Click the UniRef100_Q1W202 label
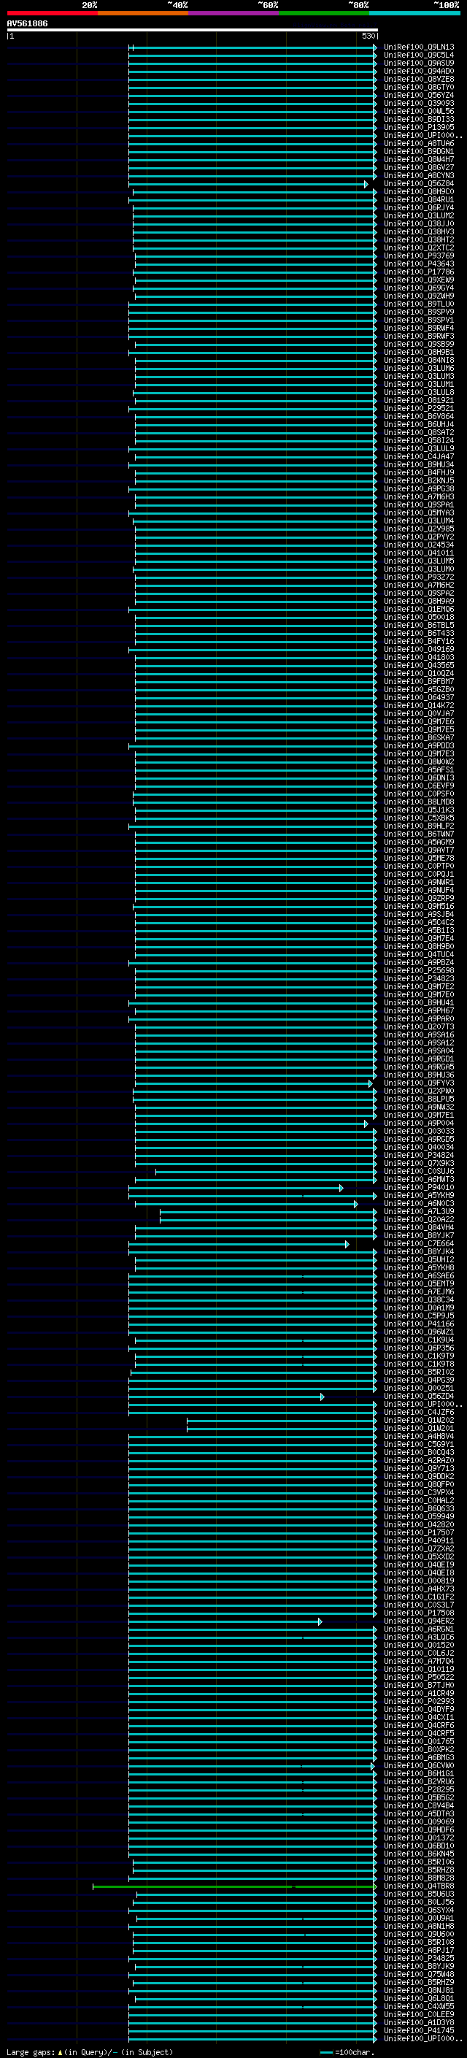467x2058 pixels. coord(419,1421)
